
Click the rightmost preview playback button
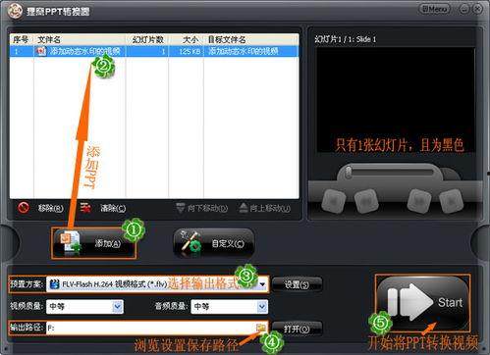(x=452, y=200)
